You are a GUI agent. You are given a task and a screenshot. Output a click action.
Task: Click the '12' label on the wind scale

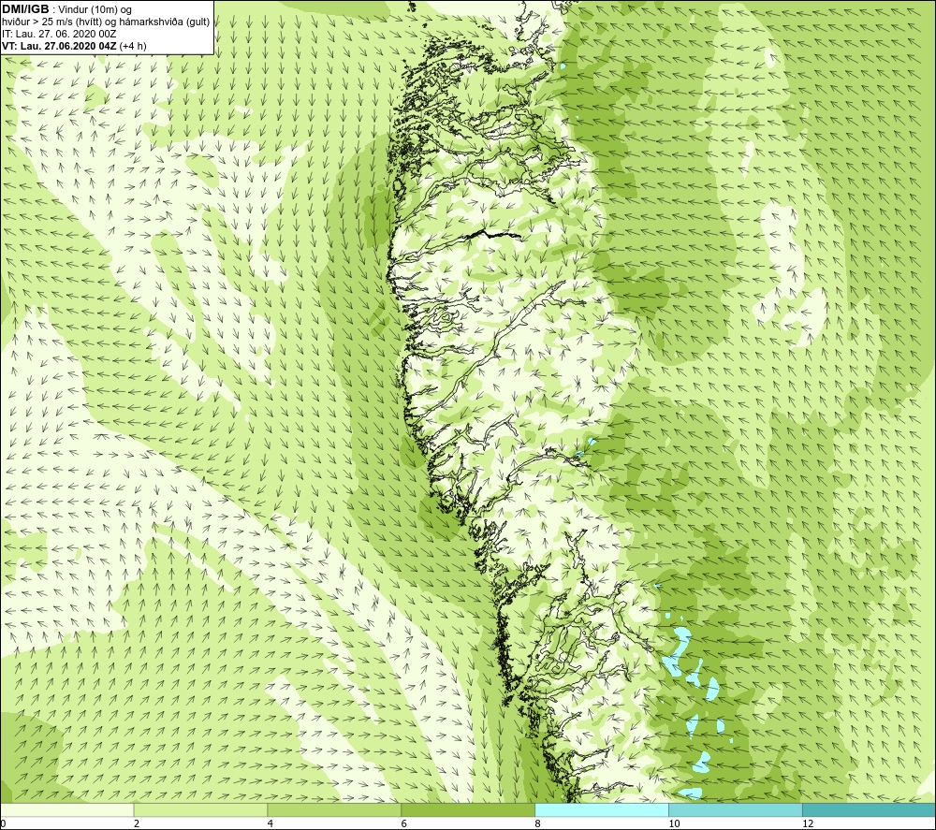tap(808, 823)
